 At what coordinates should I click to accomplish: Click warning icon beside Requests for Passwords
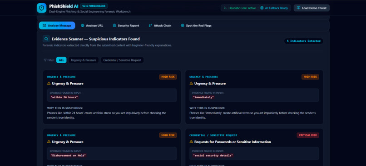coord(191,142)
